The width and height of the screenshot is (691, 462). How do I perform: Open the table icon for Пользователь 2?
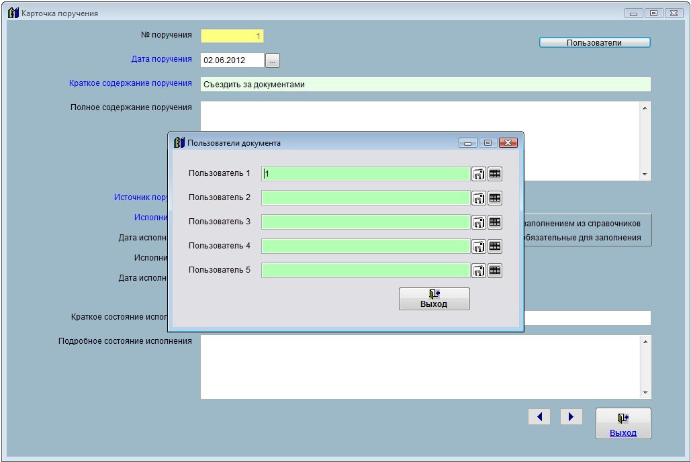[495, 198]
